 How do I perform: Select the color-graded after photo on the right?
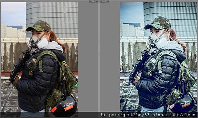click(158, 59)
